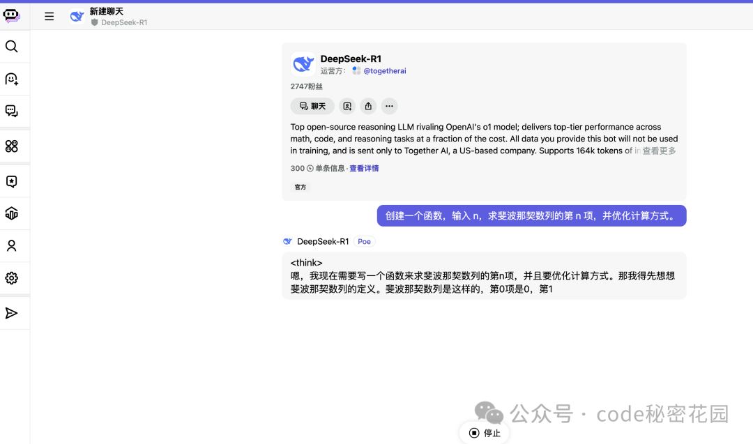The width and height of the screenshot is (753, 444).
Task: Stop generation with the 停止 button
Action: (x=485, y=433)
